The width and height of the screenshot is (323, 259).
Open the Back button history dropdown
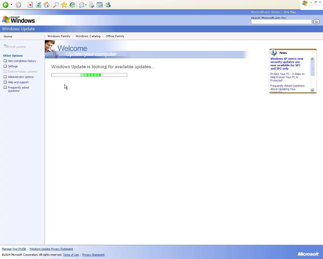pyautogui.click(x=11, y=5)
